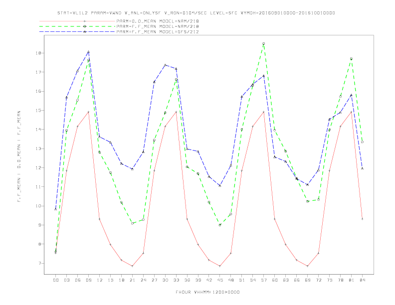The height and width of the screenshot is (305, 395).
Task: Click x-axis tick label 30
Action: [165, 280]
